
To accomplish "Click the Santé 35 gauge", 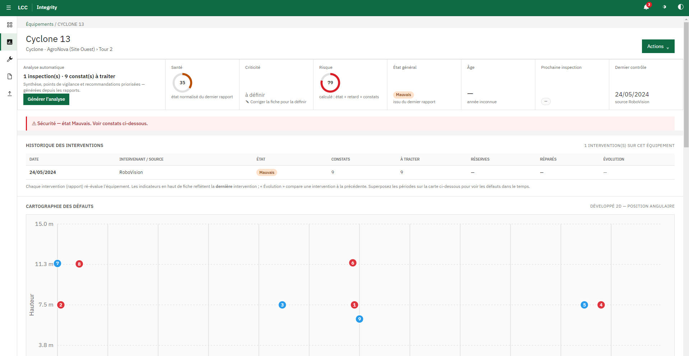I will pyautogui.click(x=182, y=83).
